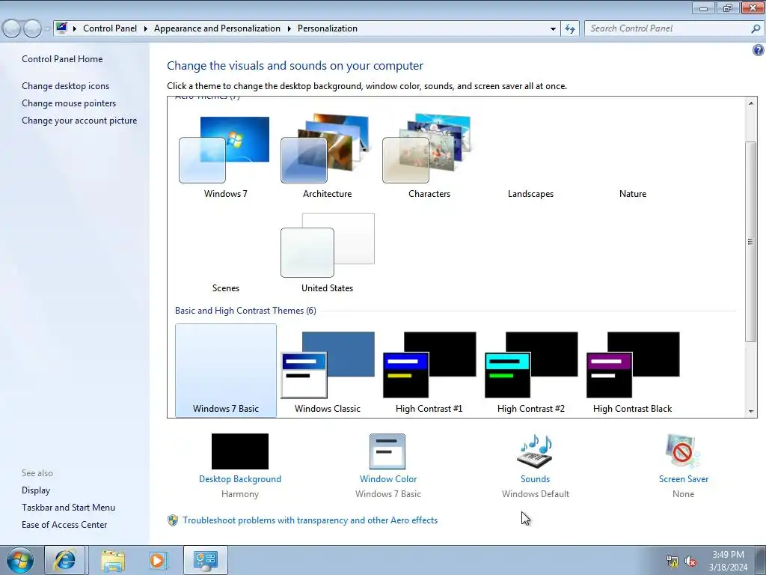
Task: Click Control Panel taskbar button
Action: [205, 560]
